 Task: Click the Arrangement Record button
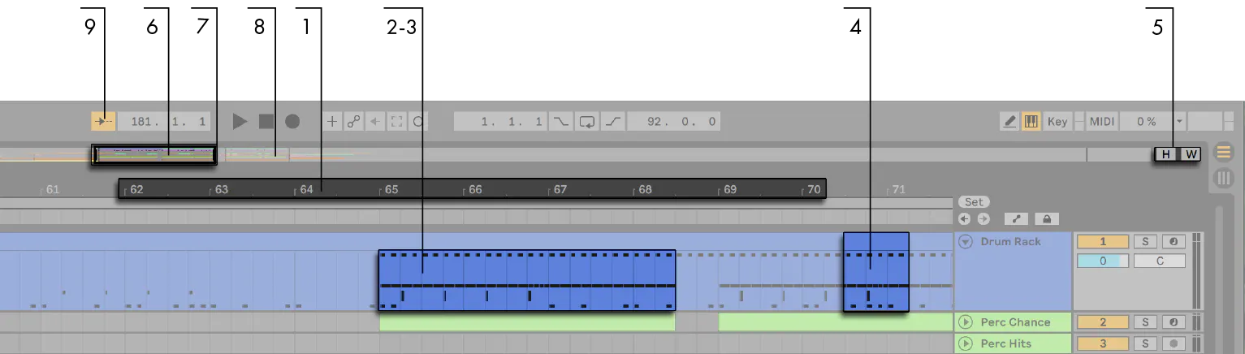(x=292, y=122)
